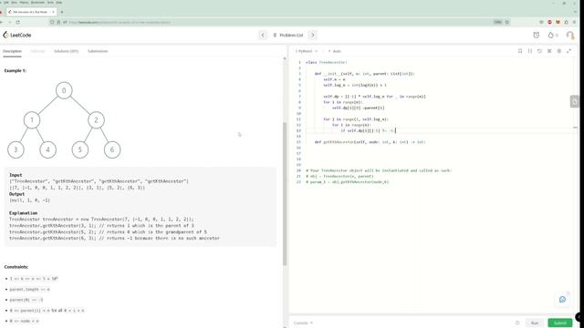
Task: Click tree node 6 in diagram
Action: tap(112, 149)
